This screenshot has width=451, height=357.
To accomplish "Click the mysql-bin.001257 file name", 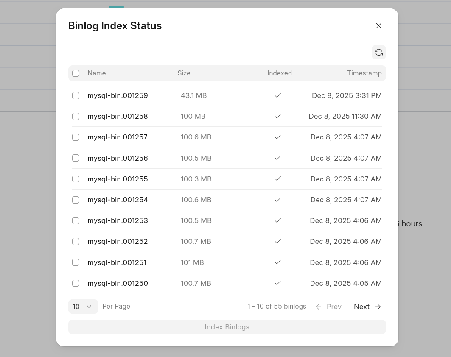I will click(118, 137).
